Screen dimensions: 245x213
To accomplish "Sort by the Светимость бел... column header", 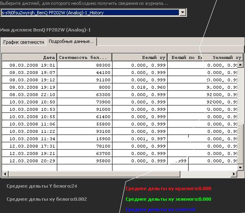I will pos(85,57).
